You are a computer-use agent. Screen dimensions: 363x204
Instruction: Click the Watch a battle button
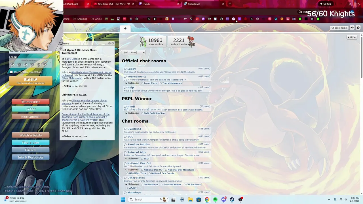coord(31,135)
